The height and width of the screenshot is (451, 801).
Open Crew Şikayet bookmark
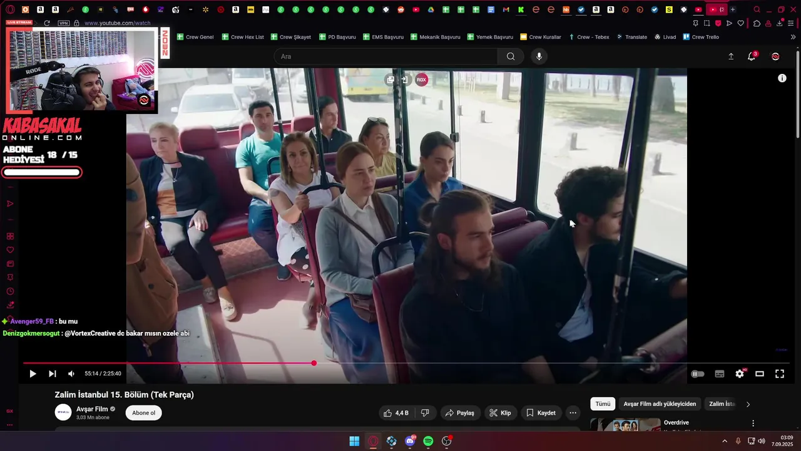click(x=291, y=37)
